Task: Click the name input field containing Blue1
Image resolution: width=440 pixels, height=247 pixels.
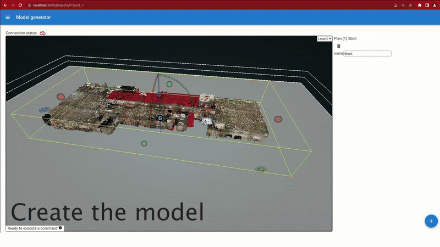Action: tap(367, 54)
